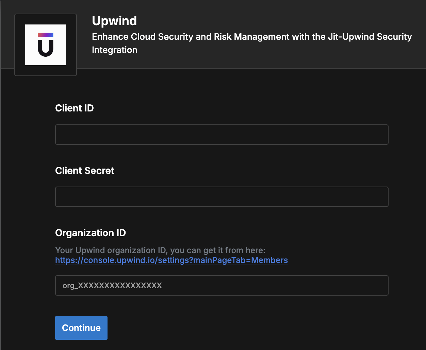
Task: Click the Upwind logo icon
Action: click(46, 45)
